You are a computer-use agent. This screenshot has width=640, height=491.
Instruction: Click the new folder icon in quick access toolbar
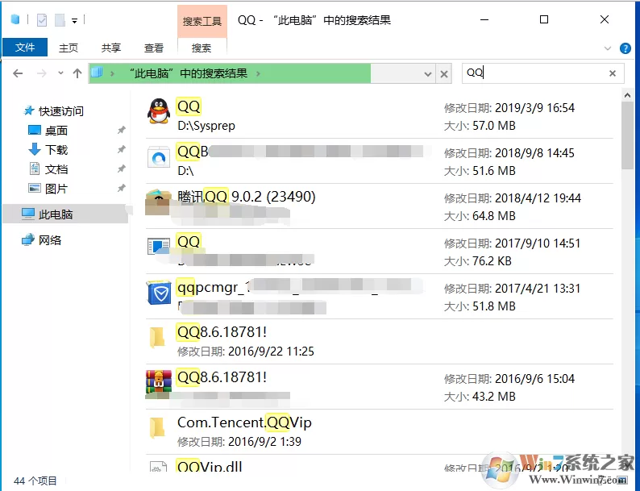point(60,19)
